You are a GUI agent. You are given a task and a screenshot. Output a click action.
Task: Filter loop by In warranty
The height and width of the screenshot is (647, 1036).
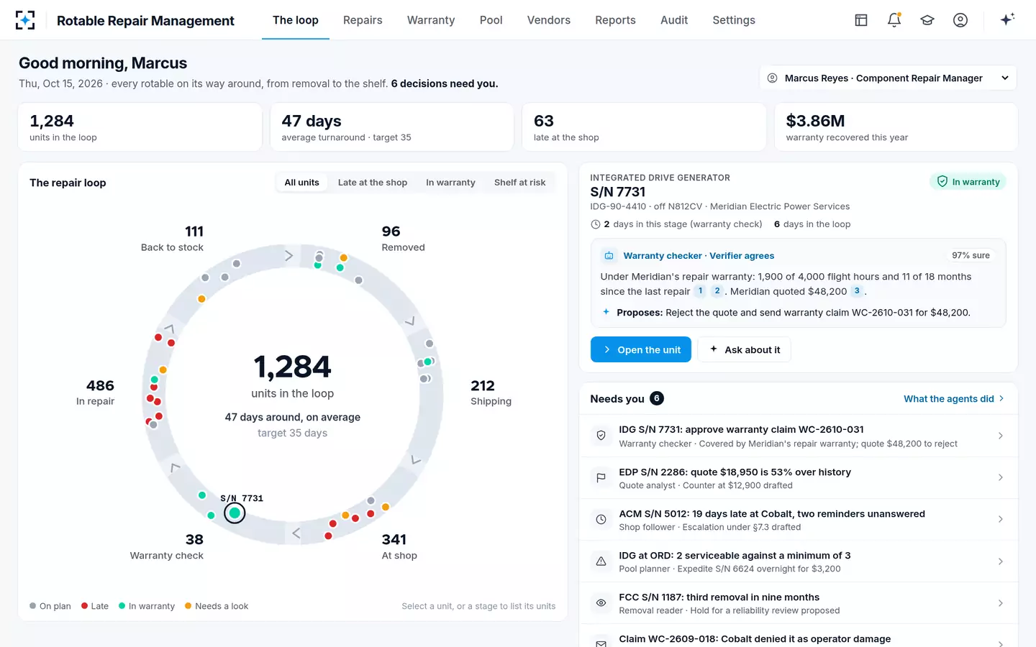(x=450, y=183)
